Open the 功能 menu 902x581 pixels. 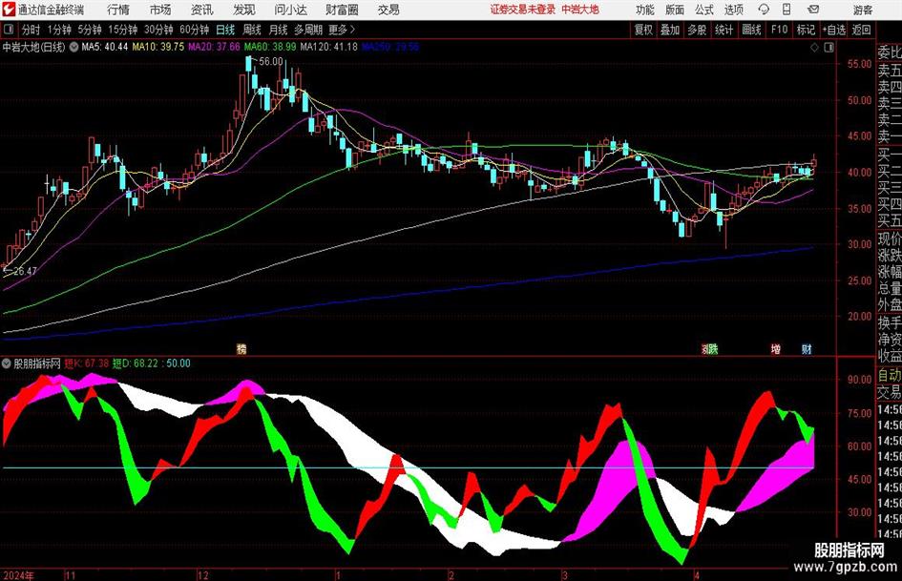645,10
